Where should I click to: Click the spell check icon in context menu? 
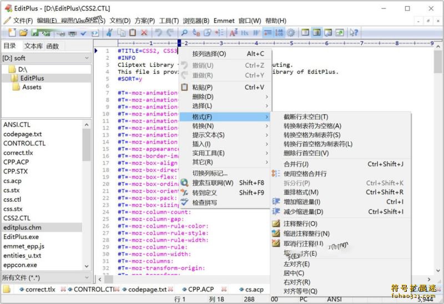pyautogui.click(x=184, y=202)
